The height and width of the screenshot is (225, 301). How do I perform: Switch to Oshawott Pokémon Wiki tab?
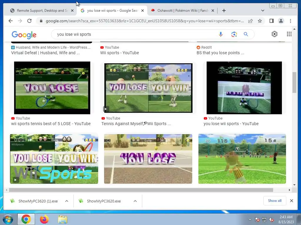tap(180, 11)
